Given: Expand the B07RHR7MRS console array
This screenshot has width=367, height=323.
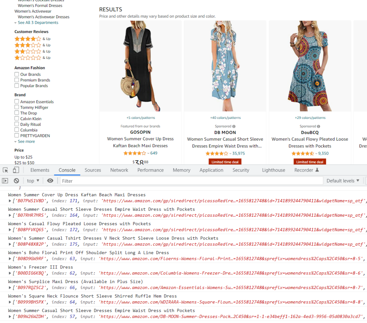Looking at the screenshot, I should click(10, 215).
